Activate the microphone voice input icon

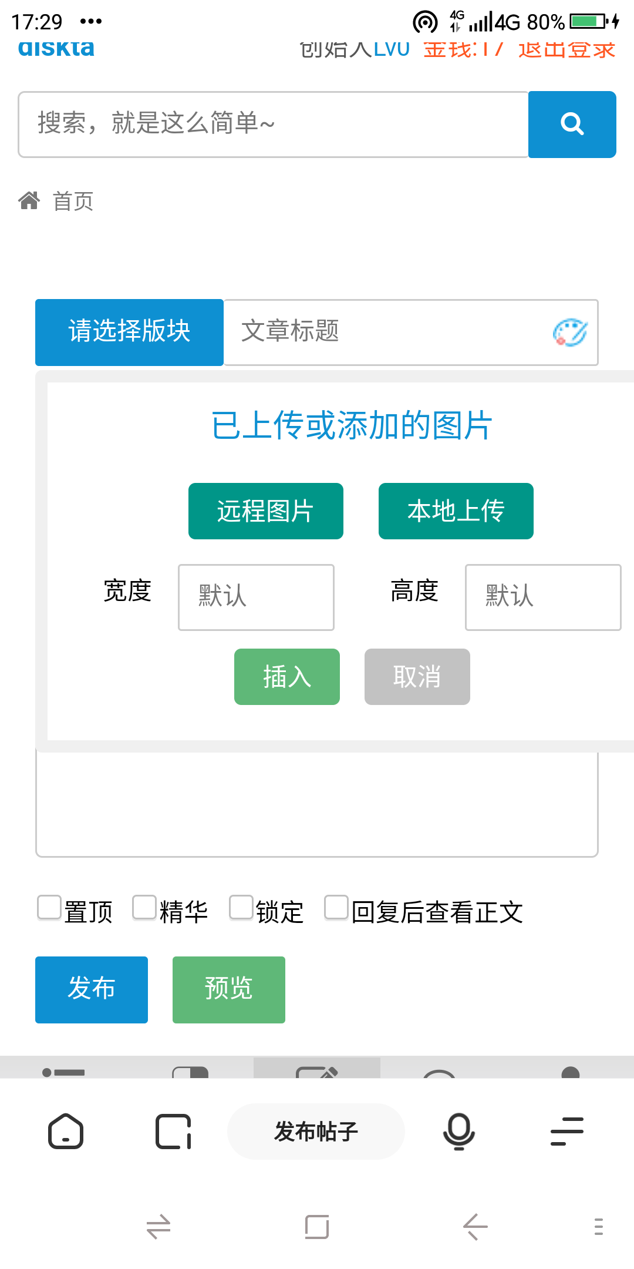(x=458, y=1131)
